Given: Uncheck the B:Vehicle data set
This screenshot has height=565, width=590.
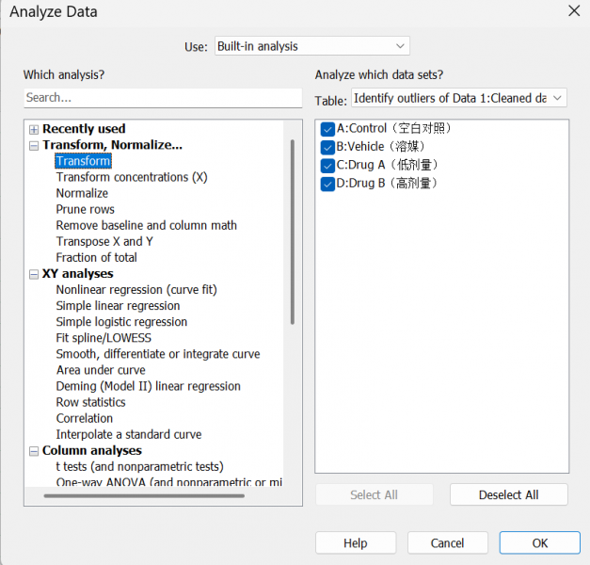Looking at the screenshot, I should [327, 147].
